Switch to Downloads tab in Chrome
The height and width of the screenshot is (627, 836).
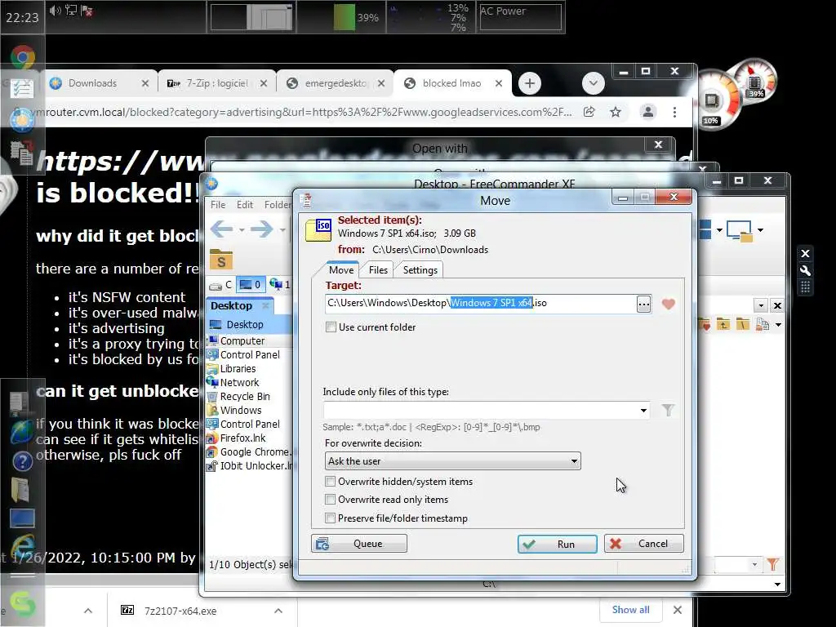pyautogui.click(x=99, y=83)
